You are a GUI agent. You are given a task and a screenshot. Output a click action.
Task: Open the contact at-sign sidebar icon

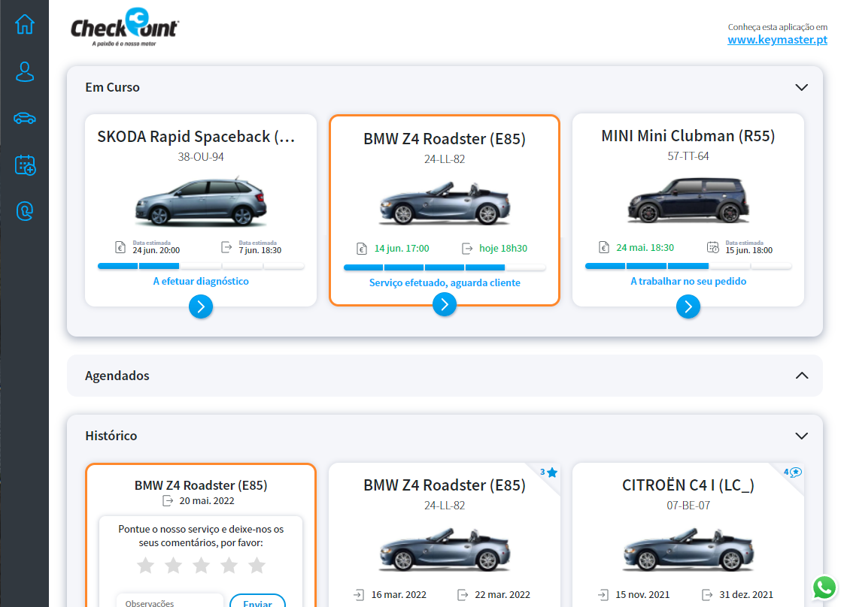tap(25, 212)
